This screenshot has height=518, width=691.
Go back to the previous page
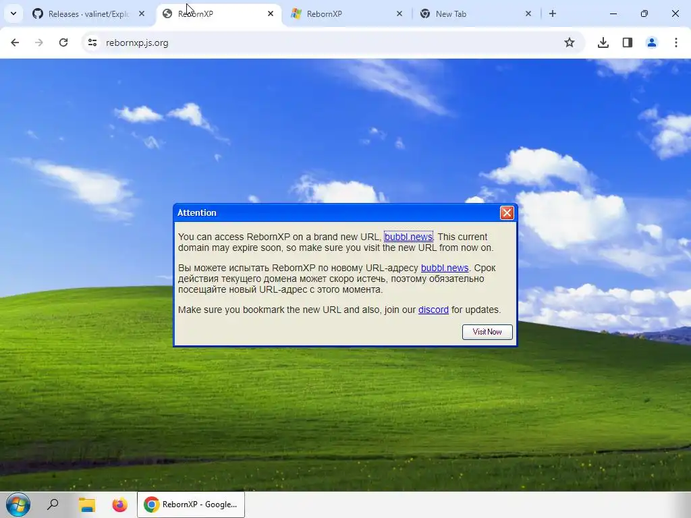(15, 42)
